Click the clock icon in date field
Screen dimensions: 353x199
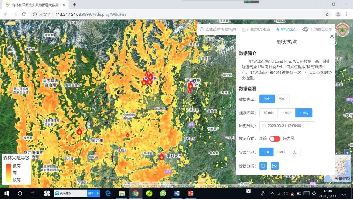tap(264, 126)
